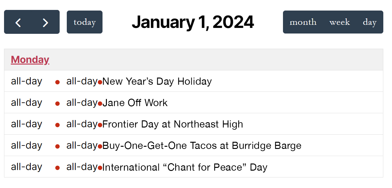Image resolution: width=392 pixels, height=188 pixels.
Task: Go to the previous day arrow
Action: (18, 22)
